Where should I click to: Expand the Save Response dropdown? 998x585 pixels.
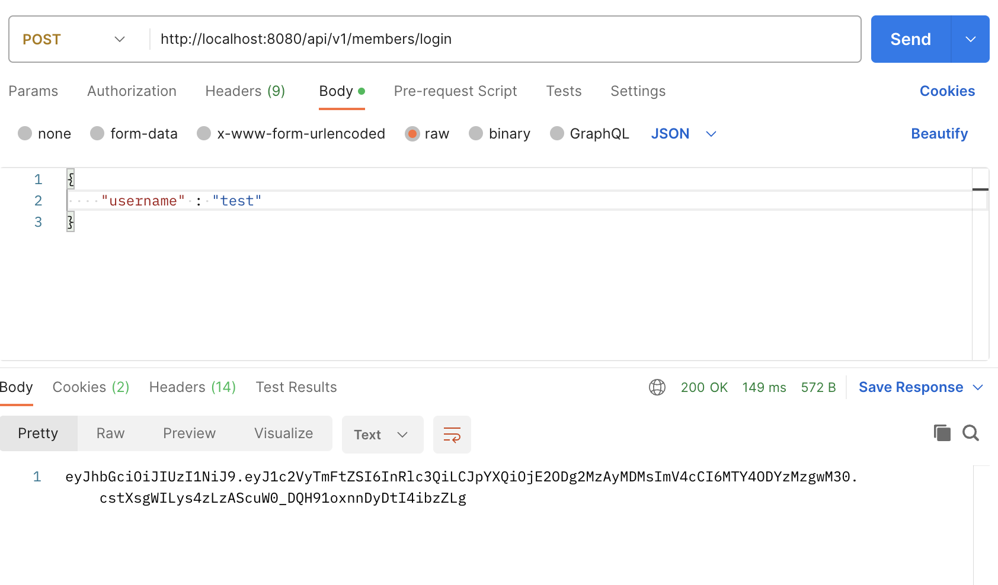tap(978, 387)
